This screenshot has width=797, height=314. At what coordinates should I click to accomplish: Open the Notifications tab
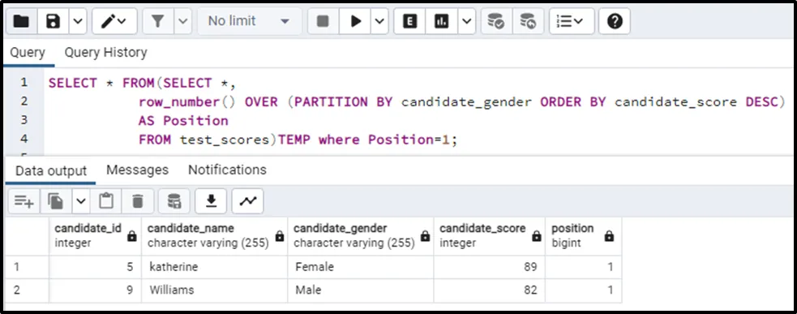click(x=227, y=170)
